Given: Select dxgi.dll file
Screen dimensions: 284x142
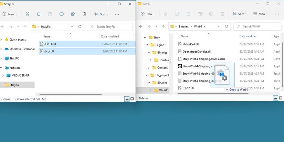Looking at the screenshot, I should coord(87,51).
